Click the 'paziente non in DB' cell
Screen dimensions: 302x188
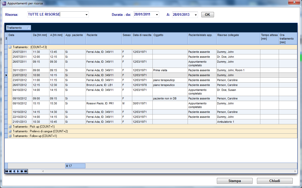[x=170, y=98]
